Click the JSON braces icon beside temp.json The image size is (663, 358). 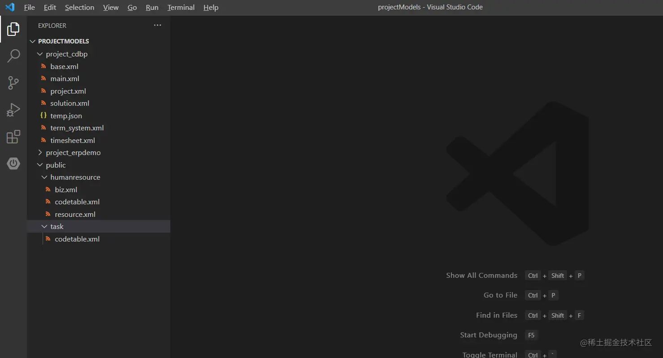click(x=43, y=116)
